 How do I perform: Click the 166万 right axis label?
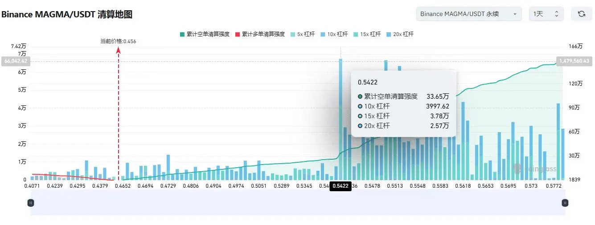pyautogui.click(x=576, y=46)
